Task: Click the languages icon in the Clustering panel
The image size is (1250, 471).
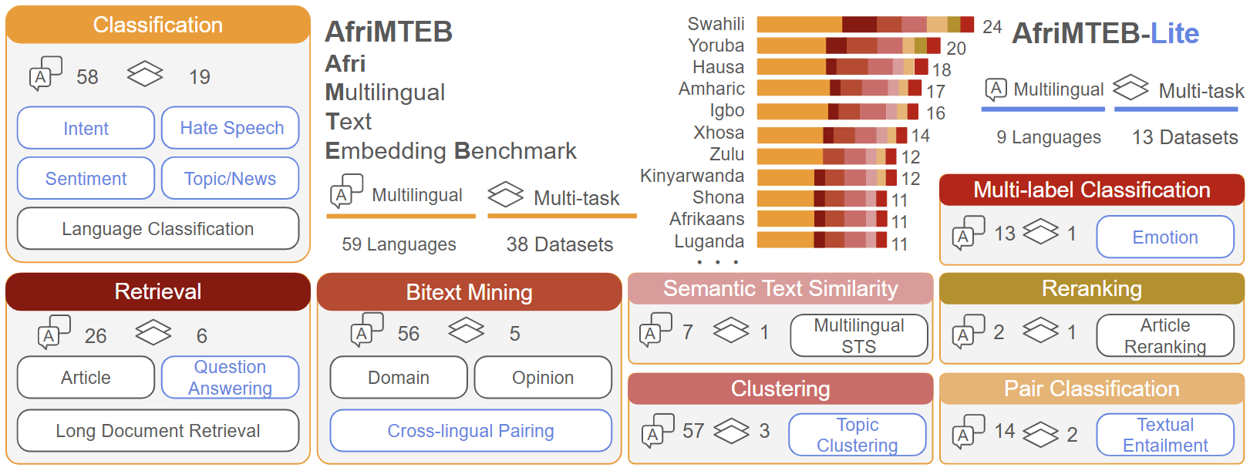Action: click(658, 431)
